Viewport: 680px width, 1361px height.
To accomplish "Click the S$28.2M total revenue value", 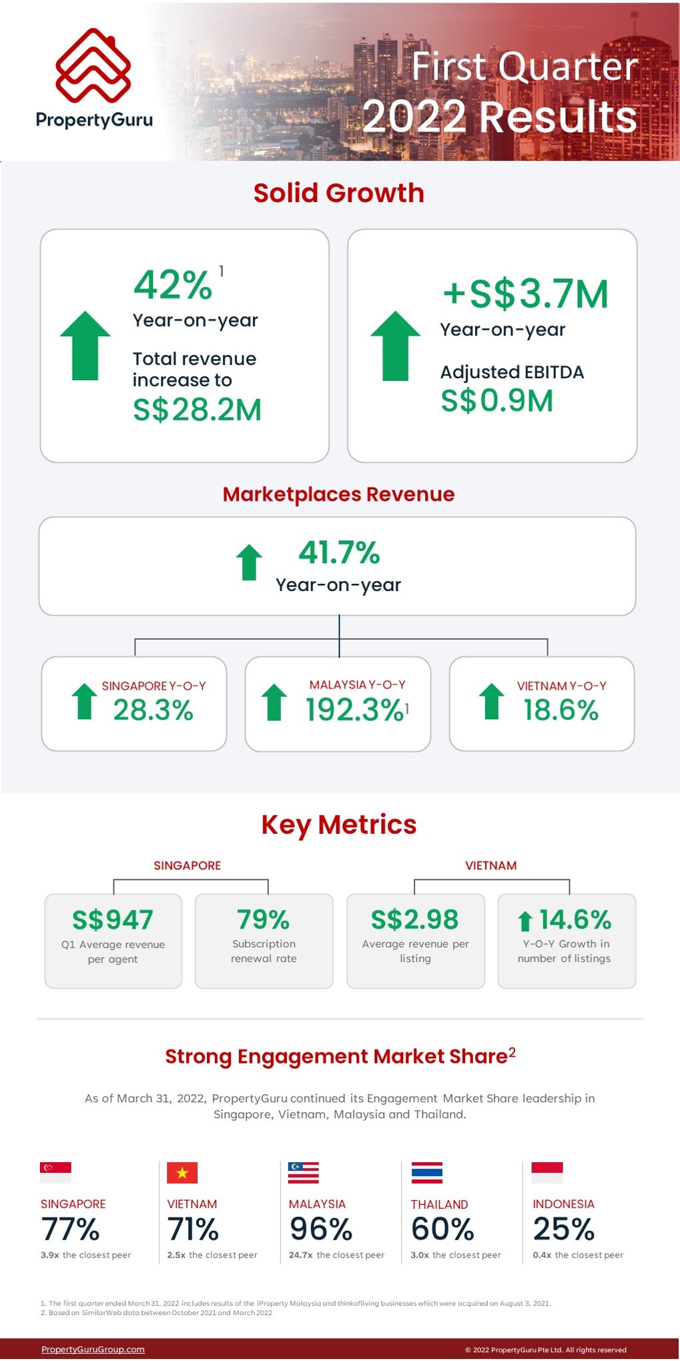I will pyautogui.click(x=197, y=410).
